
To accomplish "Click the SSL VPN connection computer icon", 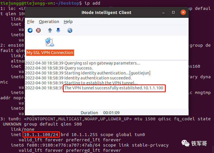I will [x=49, y=42].
